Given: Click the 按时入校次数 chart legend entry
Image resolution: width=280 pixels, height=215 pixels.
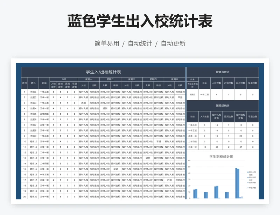Looking at the screenshot, I should [x=252, y=173].
